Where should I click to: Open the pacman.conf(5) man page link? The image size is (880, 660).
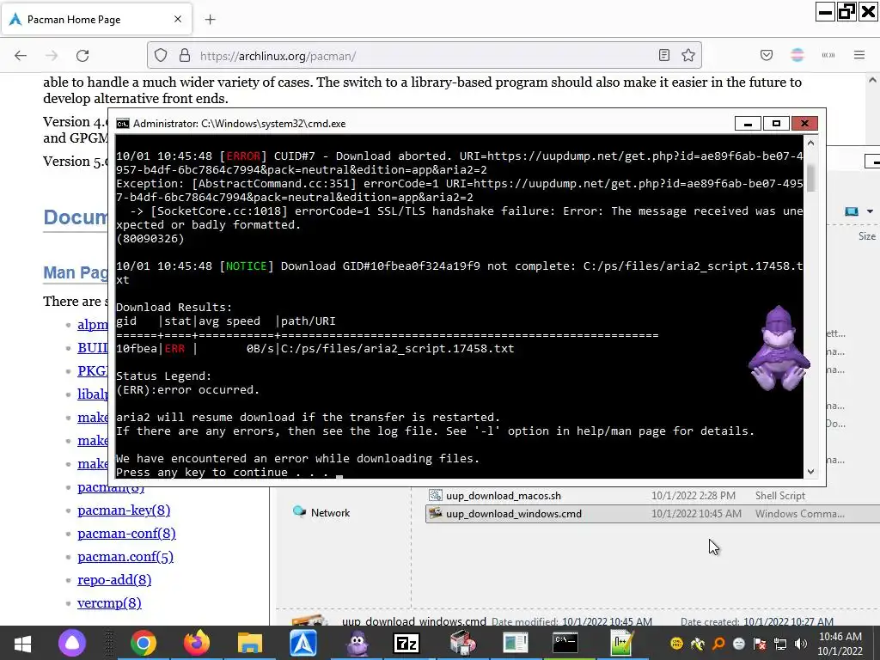(x=125, y=557)
